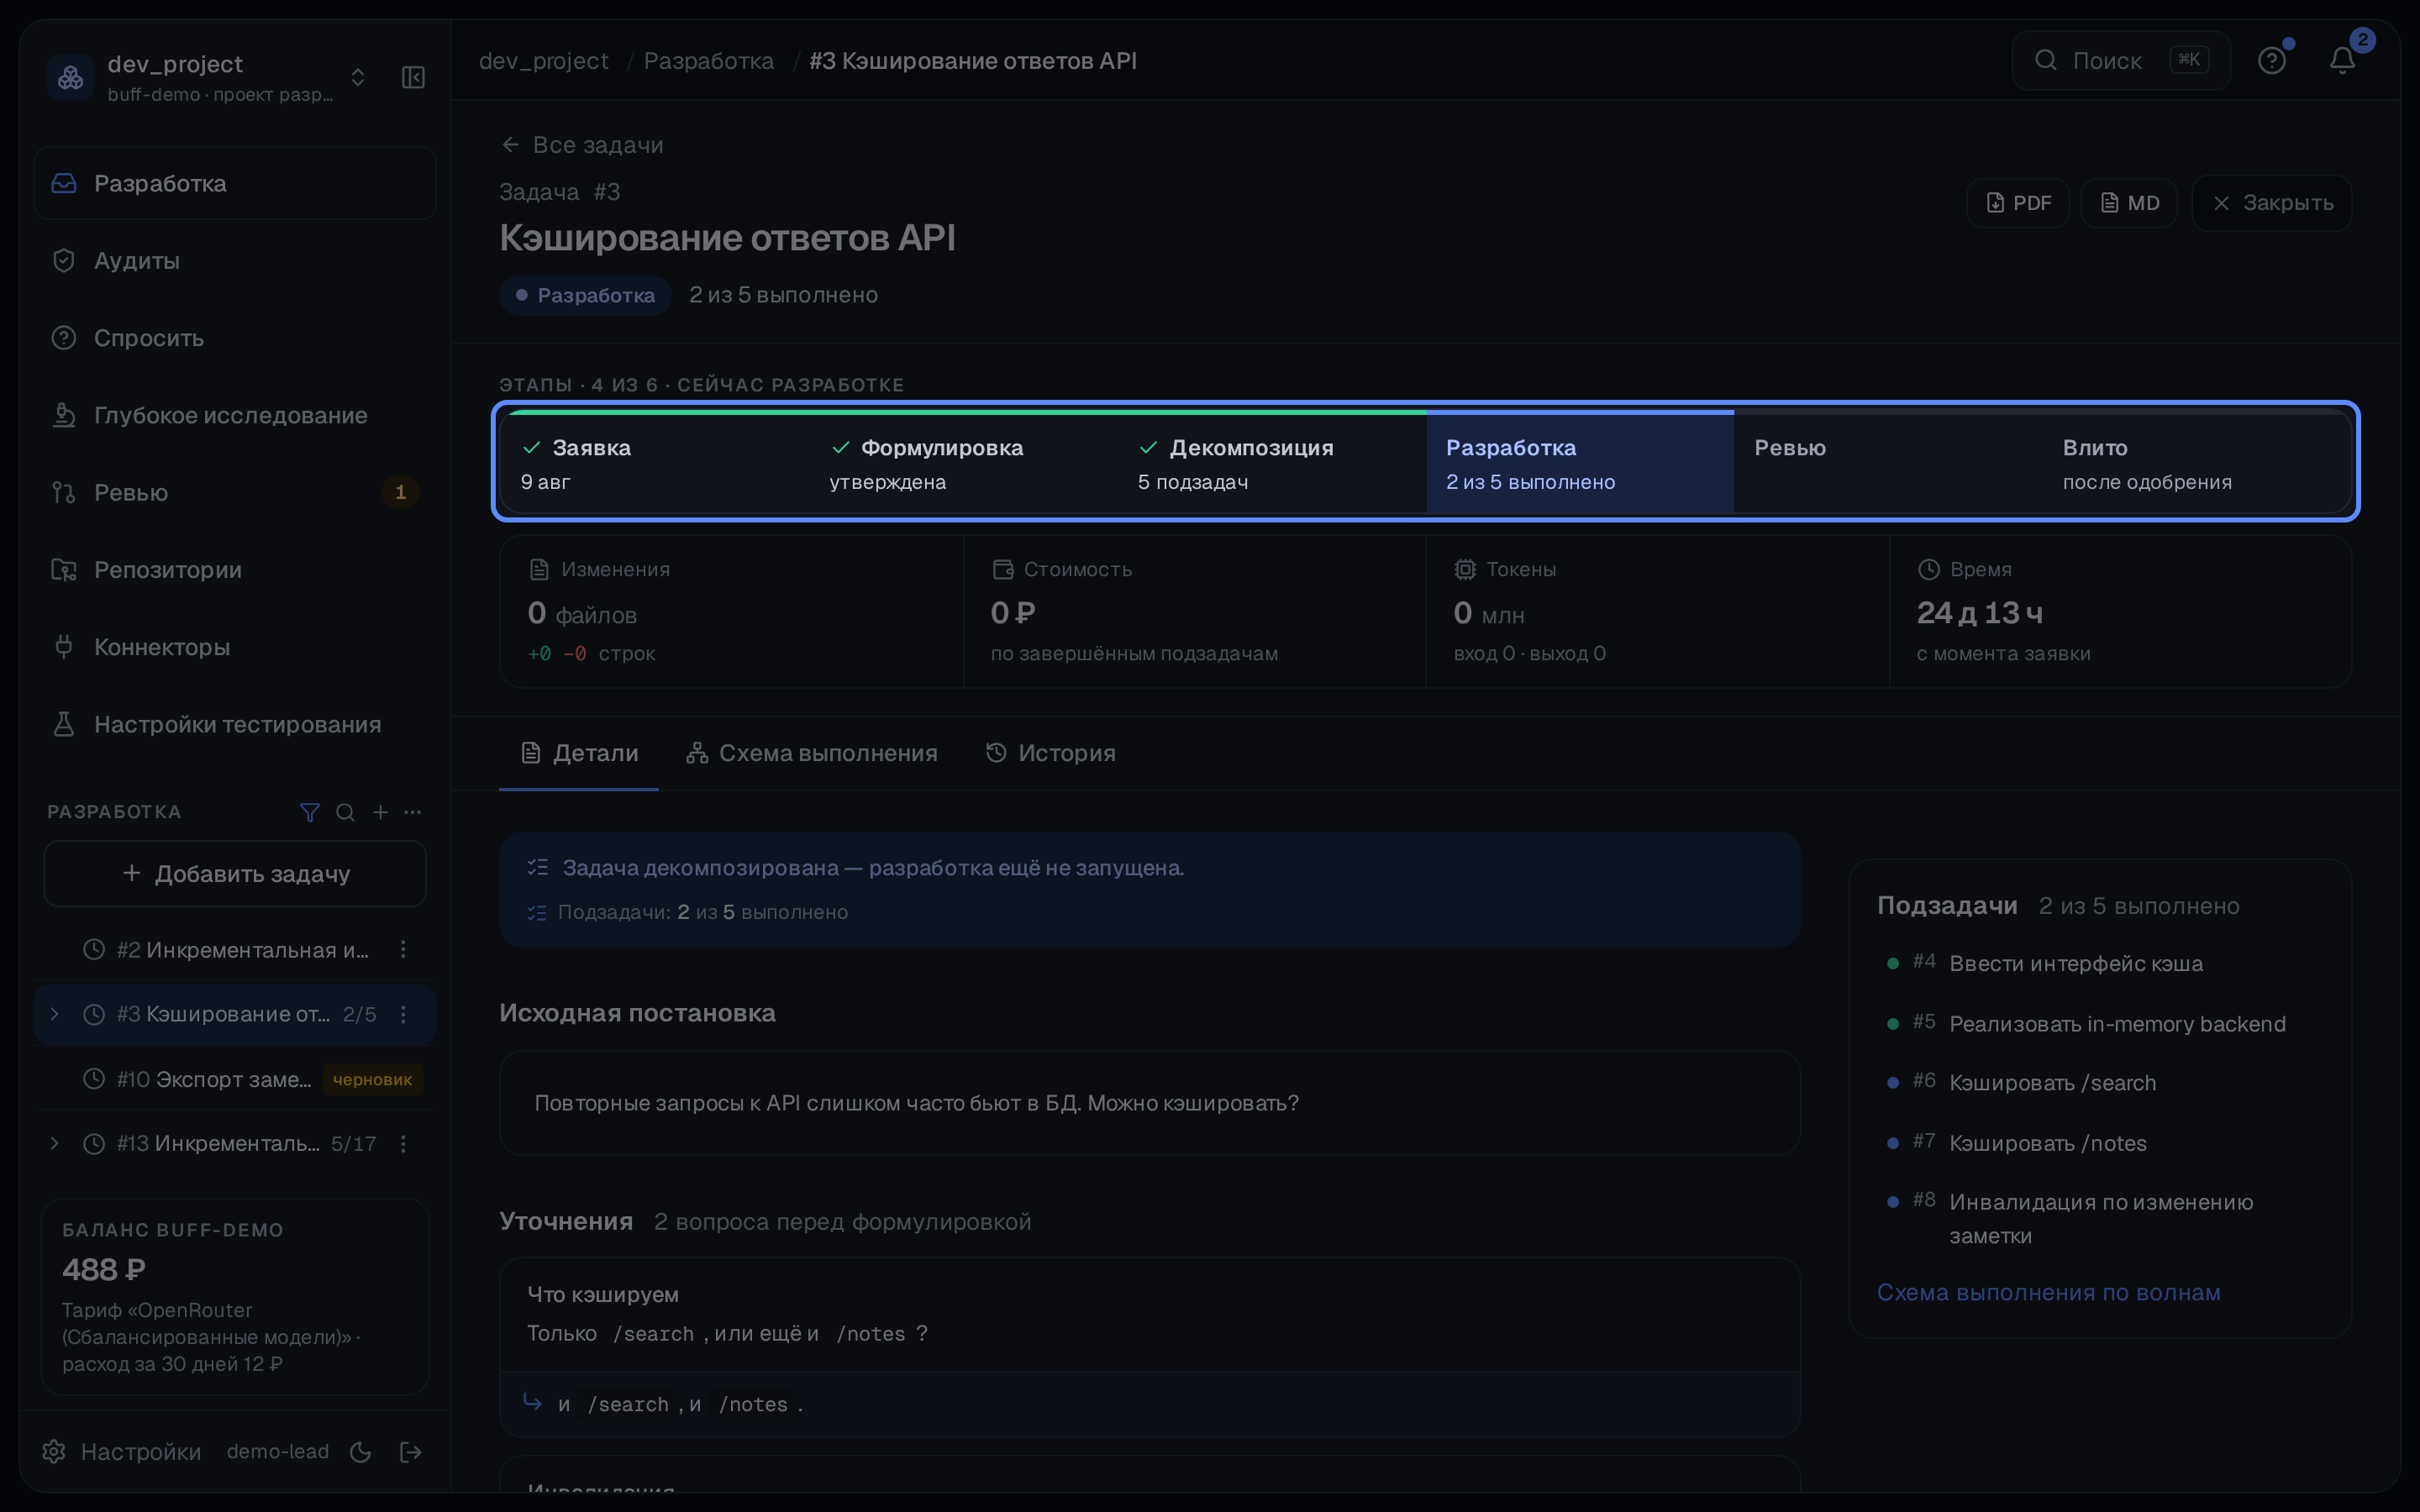Open kebab menu for task #3
The width and height of the screenshot is (2420, 1512).
click(403, 1014)
